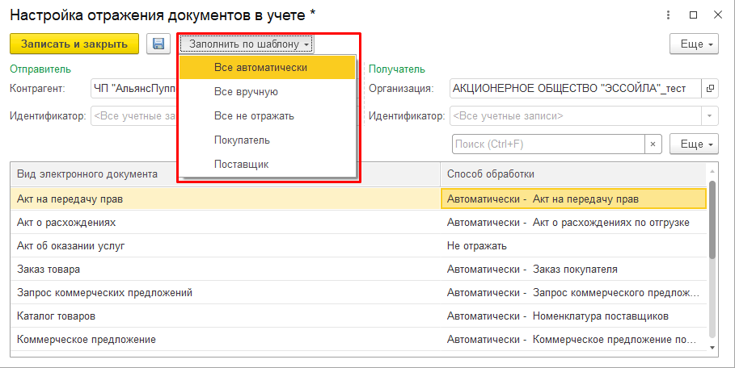This screenshot has width=735, height=368.
Task: Maximize the settings window
Action: pyautogui.click(x=693, y=15)
